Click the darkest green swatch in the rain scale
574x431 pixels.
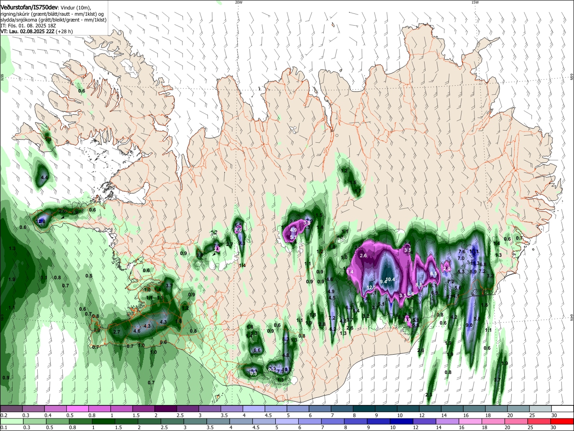[103, 421]
